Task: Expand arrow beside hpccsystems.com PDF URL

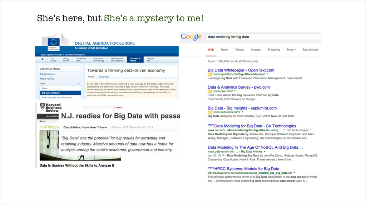Action: click(x=295, y=173)
